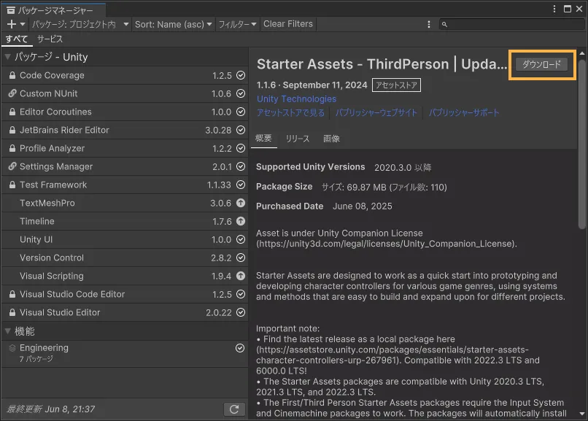Screen dimensions: 588x421
Task: Select the Engineering feature row
Action: coord(125,354)
